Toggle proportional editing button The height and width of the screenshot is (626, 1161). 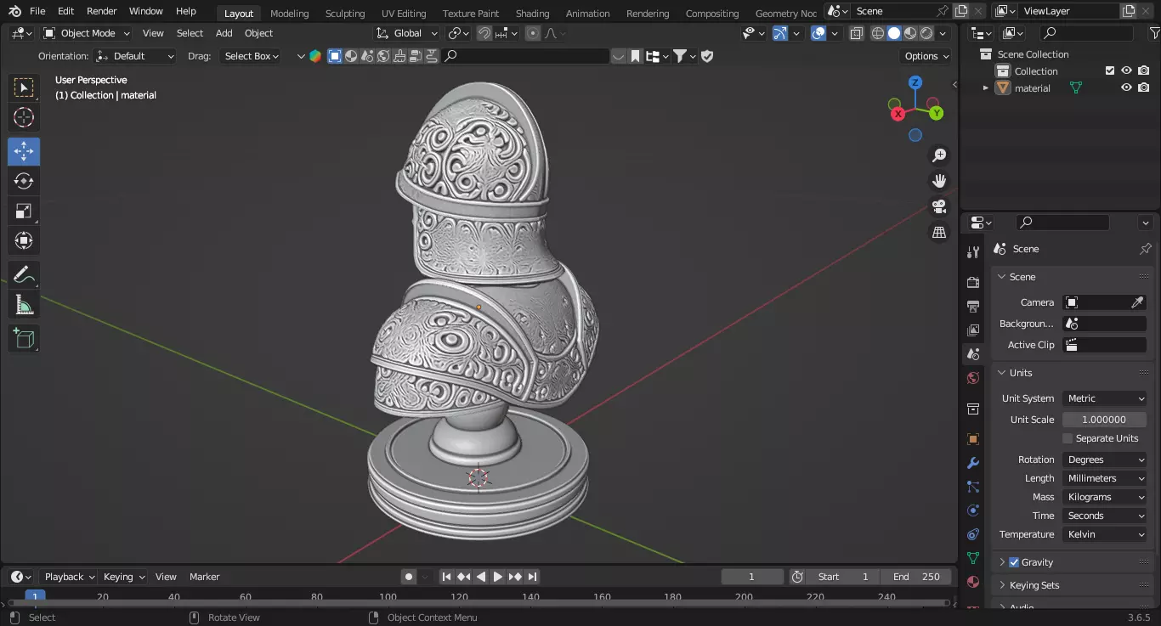point(533,33)
